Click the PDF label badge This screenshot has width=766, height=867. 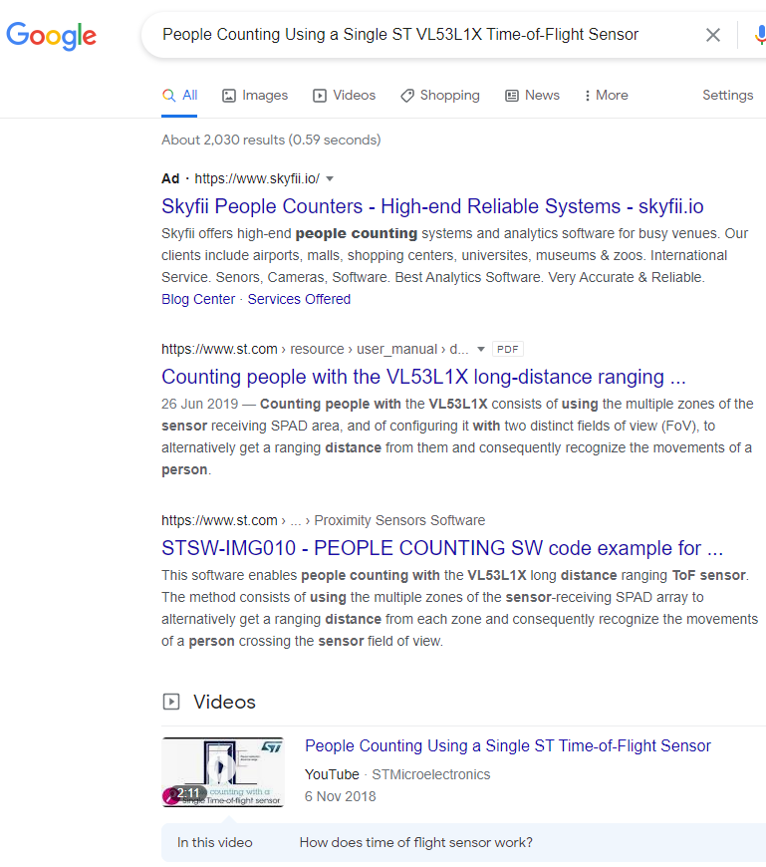507,349
